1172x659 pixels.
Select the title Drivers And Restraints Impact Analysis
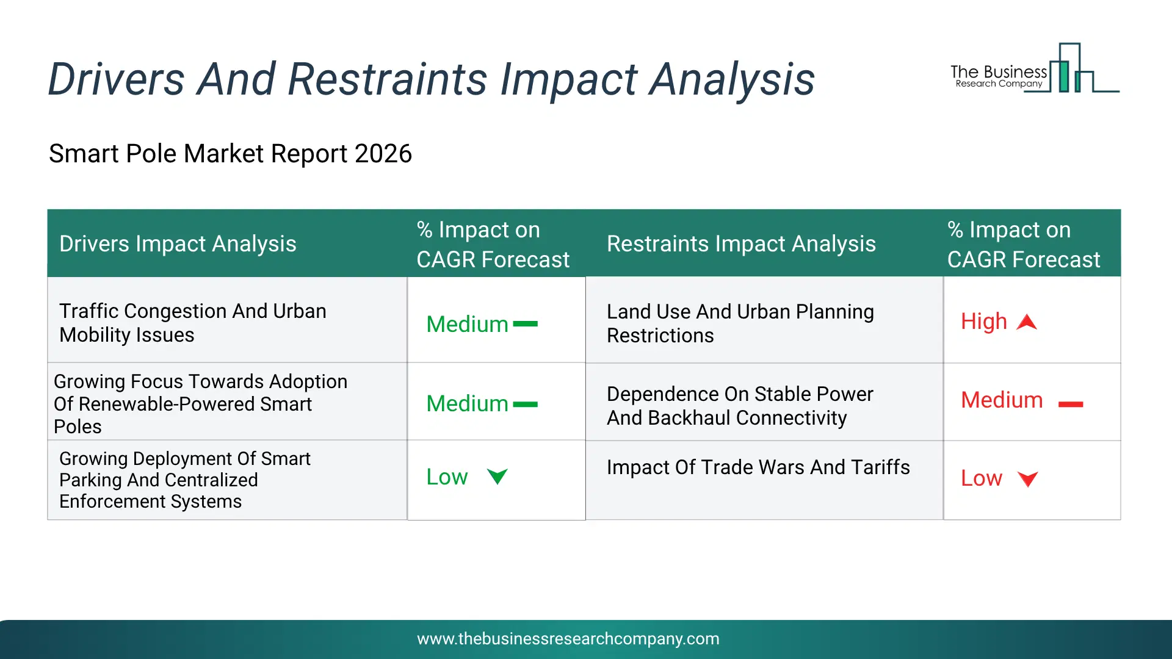pyautogui.click(x=432, y=79)
